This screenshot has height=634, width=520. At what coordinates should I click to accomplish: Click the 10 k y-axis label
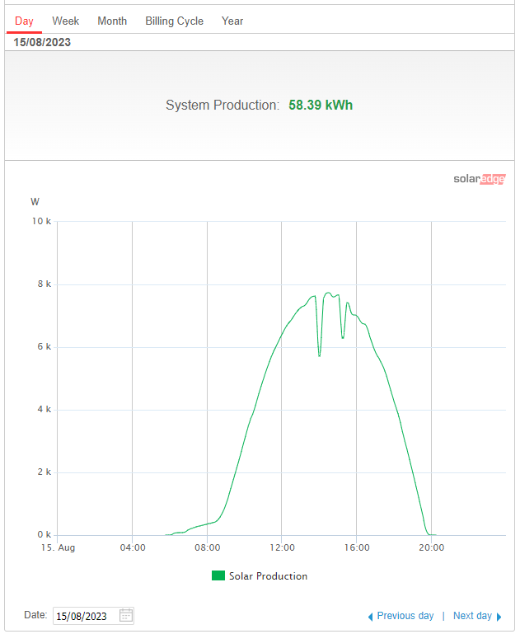(41, 221)
